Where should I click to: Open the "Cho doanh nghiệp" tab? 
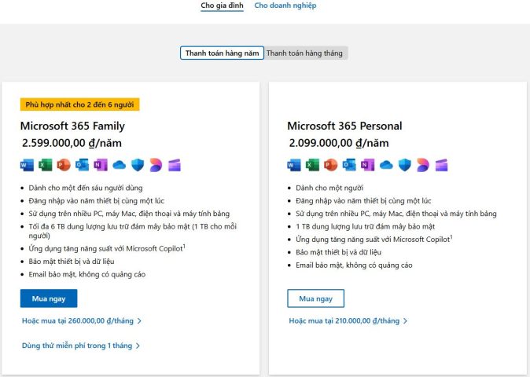(285, 6)
